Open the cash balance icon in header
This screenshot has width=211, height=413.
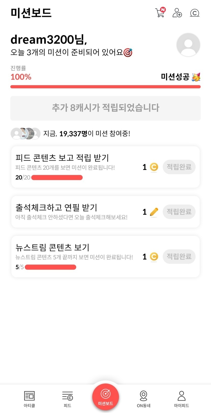coord(195,13)
